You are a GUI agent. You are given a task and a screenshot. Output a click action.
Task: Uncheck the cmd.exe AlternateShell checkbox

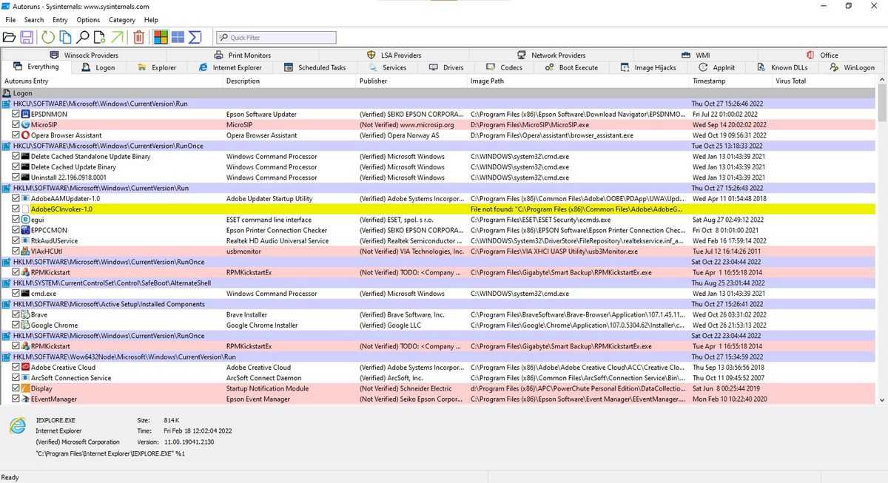[x=16, y=294]
